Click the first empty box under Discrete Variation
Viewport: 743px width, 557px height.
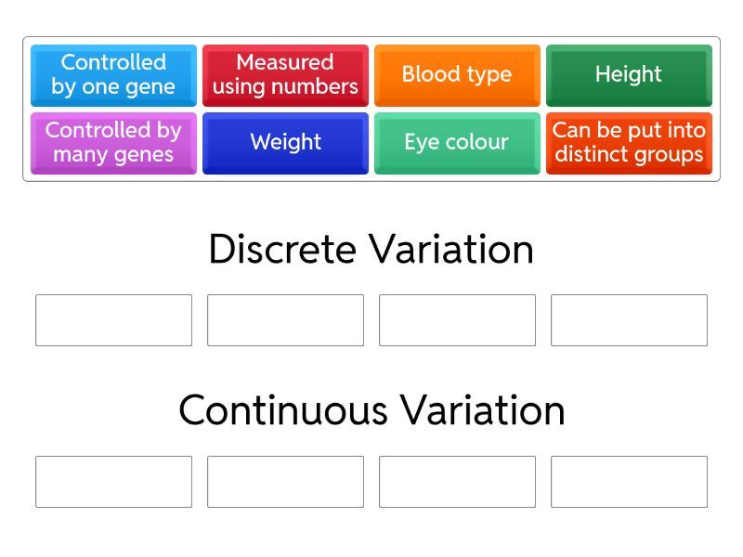click(x=113, y=320)
